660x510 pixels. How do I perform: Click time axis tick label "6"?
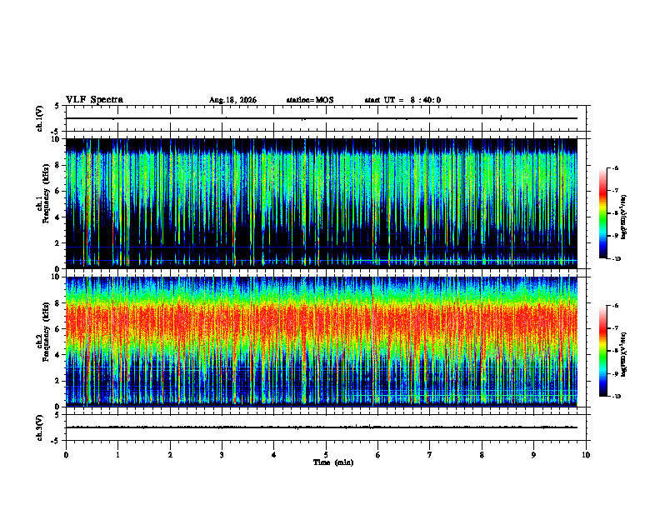(378, 455)
